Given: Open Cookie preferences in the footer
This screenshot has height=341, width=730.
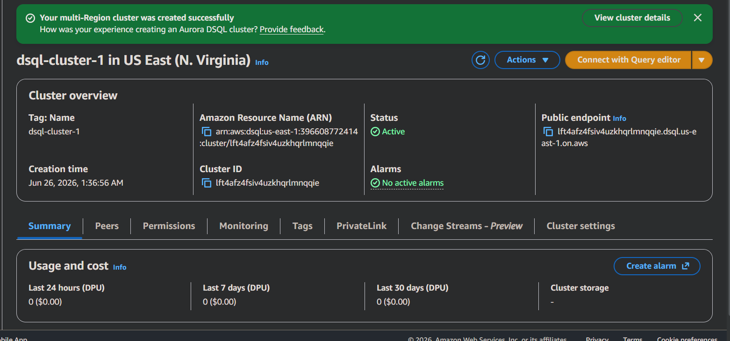Looking at the screenshot, I should (x=687, y=339).
